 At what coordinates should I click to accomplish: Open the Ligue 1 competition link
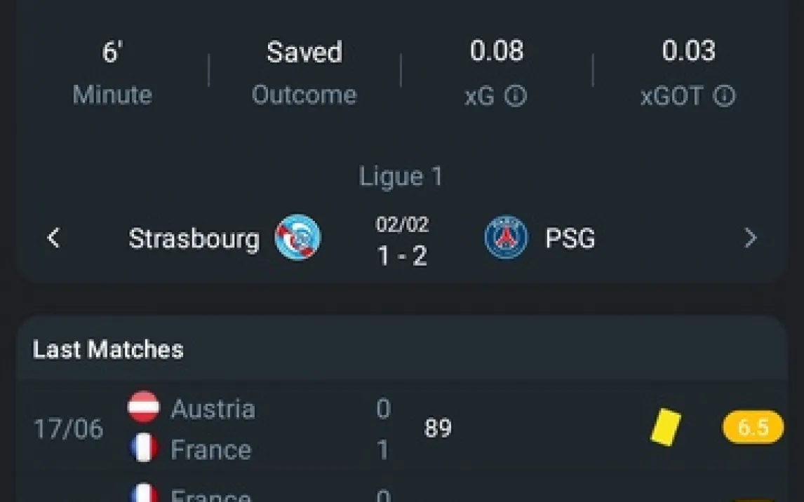(401, 177)
